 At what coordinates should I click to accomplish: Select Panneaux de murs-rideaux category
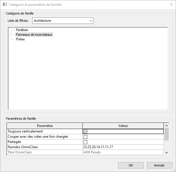(34, 35)
